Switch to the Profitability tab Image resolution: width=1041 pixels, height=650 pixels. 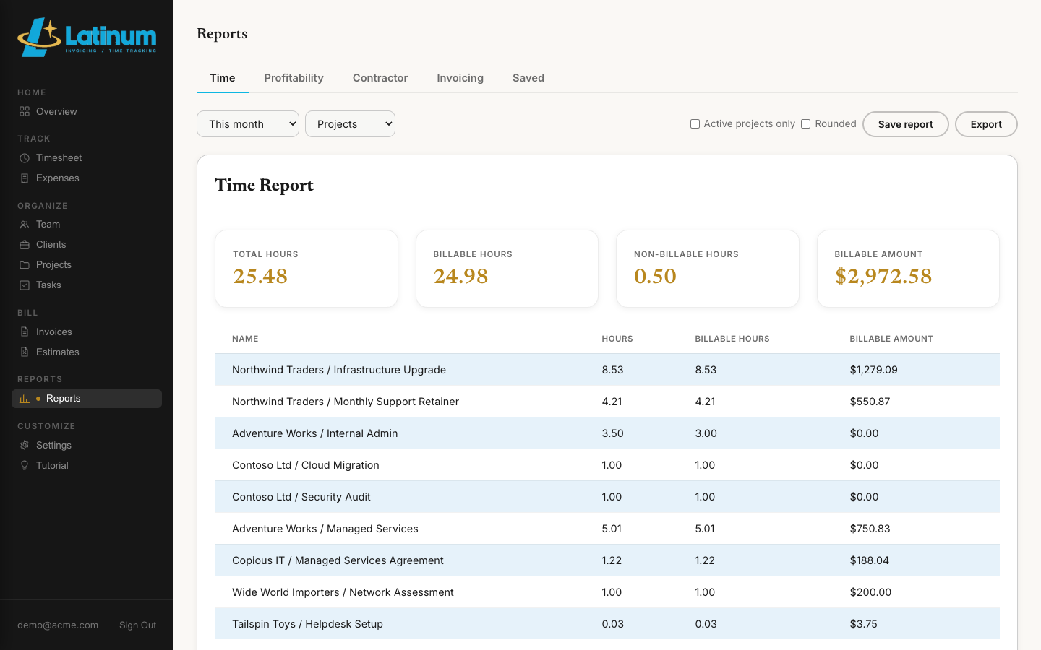[x=294, y=78]
